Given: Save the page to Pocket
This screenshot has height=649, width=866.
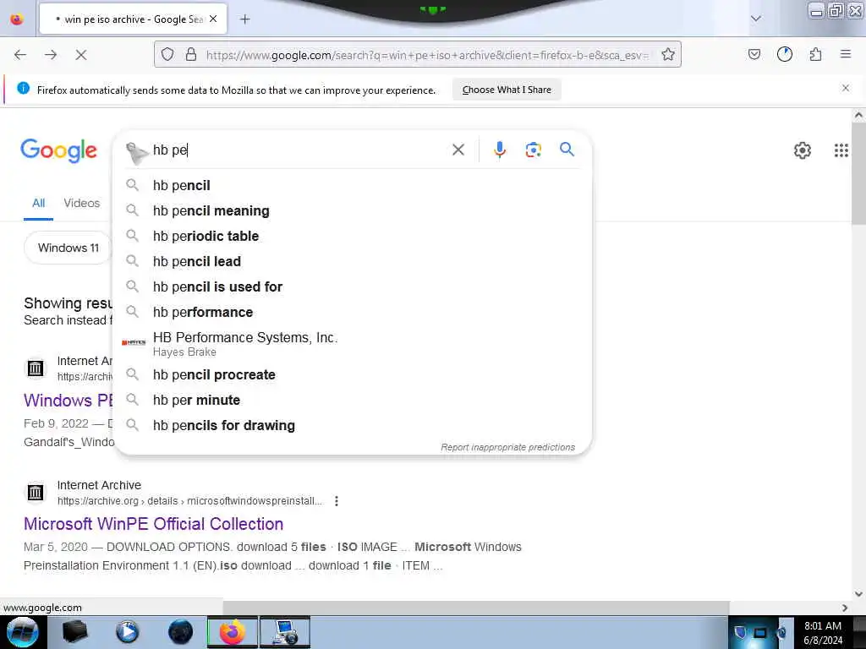Looking at the screenshot, I should click(754, 54).
